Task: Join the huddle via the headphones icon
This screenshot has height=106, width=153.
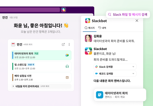Action: click(x=67, y=66)
